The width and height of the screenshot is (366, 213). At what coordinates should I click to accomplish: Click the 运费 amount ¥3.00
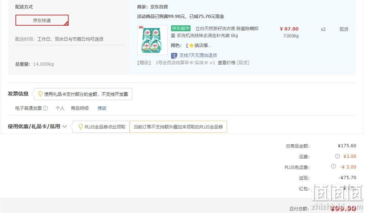pos(349,156)
